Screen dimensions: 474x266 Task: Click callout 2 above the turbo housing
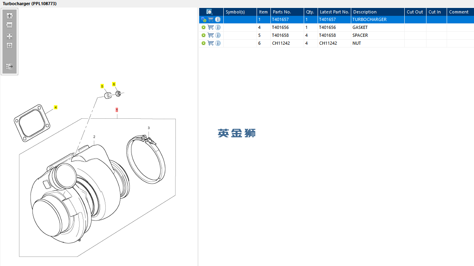(94, 137)
